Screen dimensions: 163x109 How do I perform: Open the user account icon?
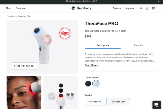tap(147, 8)
